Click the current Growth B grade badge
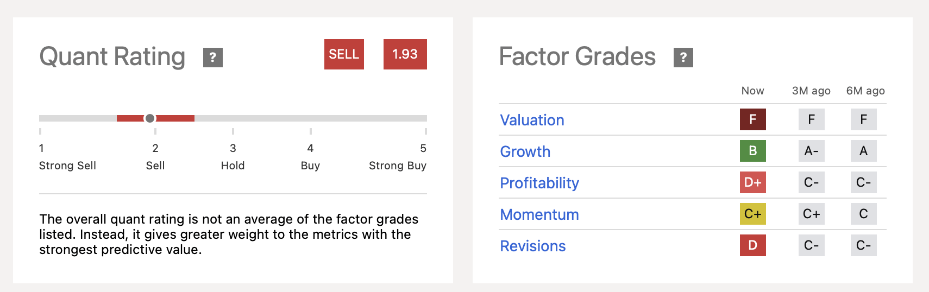 click(x=752, y=151)
